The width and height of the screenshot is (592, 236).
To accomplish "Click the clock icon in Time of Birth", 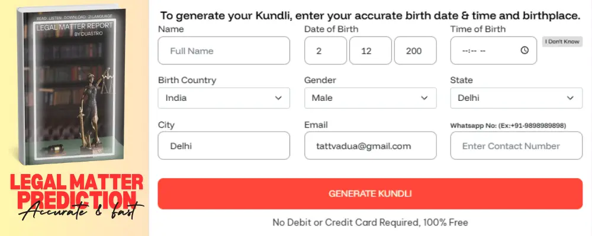I will (x=525, y=51).
